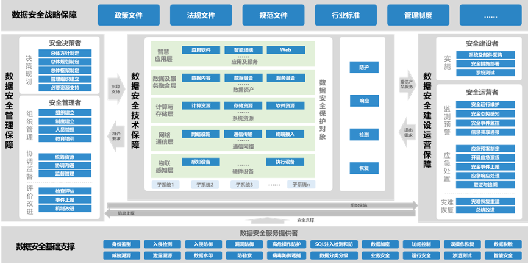Click 安全态势感知 under 安全运营者

[x=485, y=113]
